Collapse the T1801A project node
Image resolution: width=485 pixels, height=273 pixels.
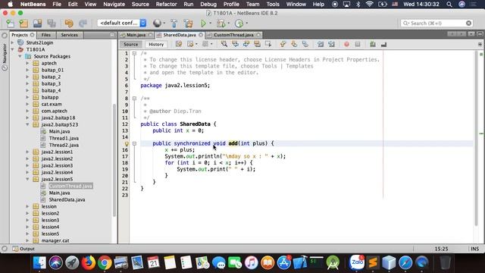pyautogui.click(x=13, y=49)
